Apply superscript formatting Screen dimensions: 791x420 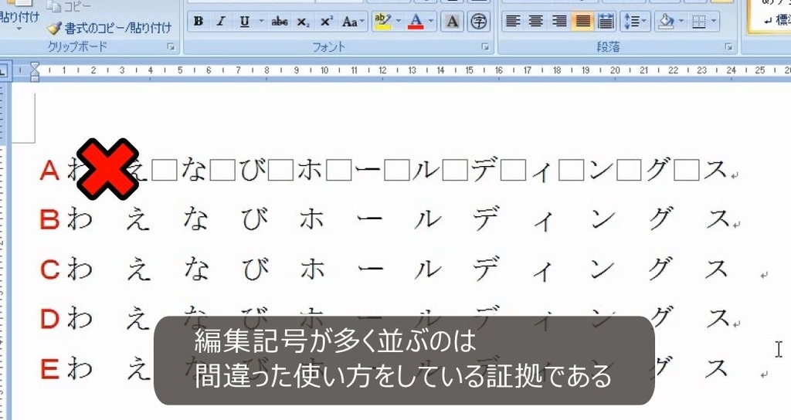326,21
